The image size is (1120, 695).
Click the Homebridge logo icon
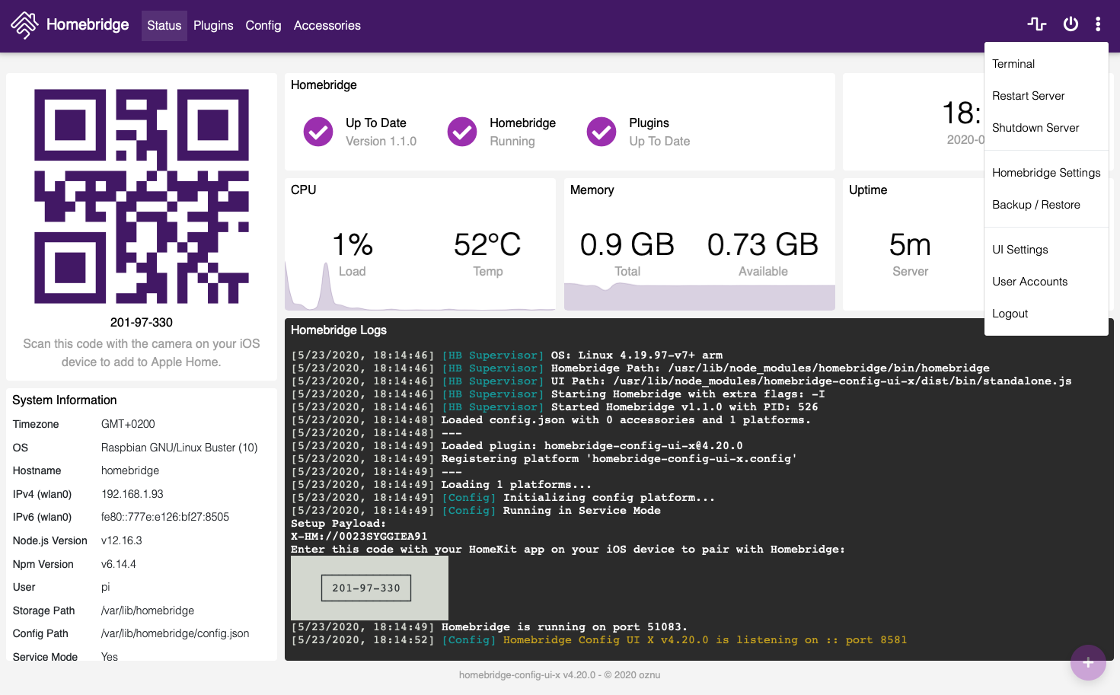(x=24, y=25)
